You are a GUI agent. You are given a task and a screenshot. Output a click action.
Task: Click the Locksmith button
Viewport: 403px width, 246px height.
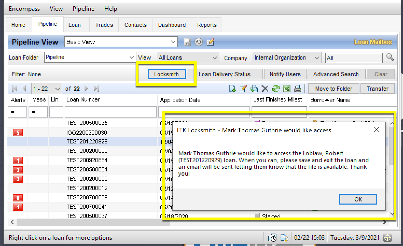[166, 74]
